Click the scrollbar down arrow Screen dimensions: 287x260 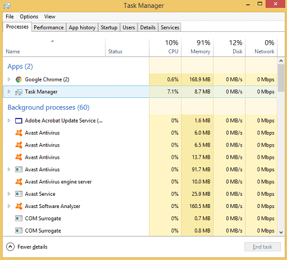281,232
